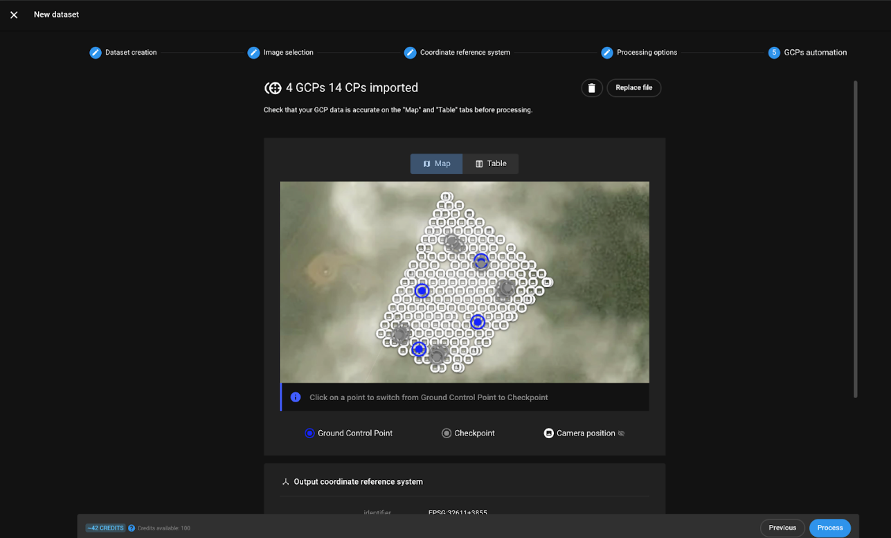Click the info icon in the point-switching hint banner
The width and height of the screenshot is (891, 538).
(x=296, y=397)
